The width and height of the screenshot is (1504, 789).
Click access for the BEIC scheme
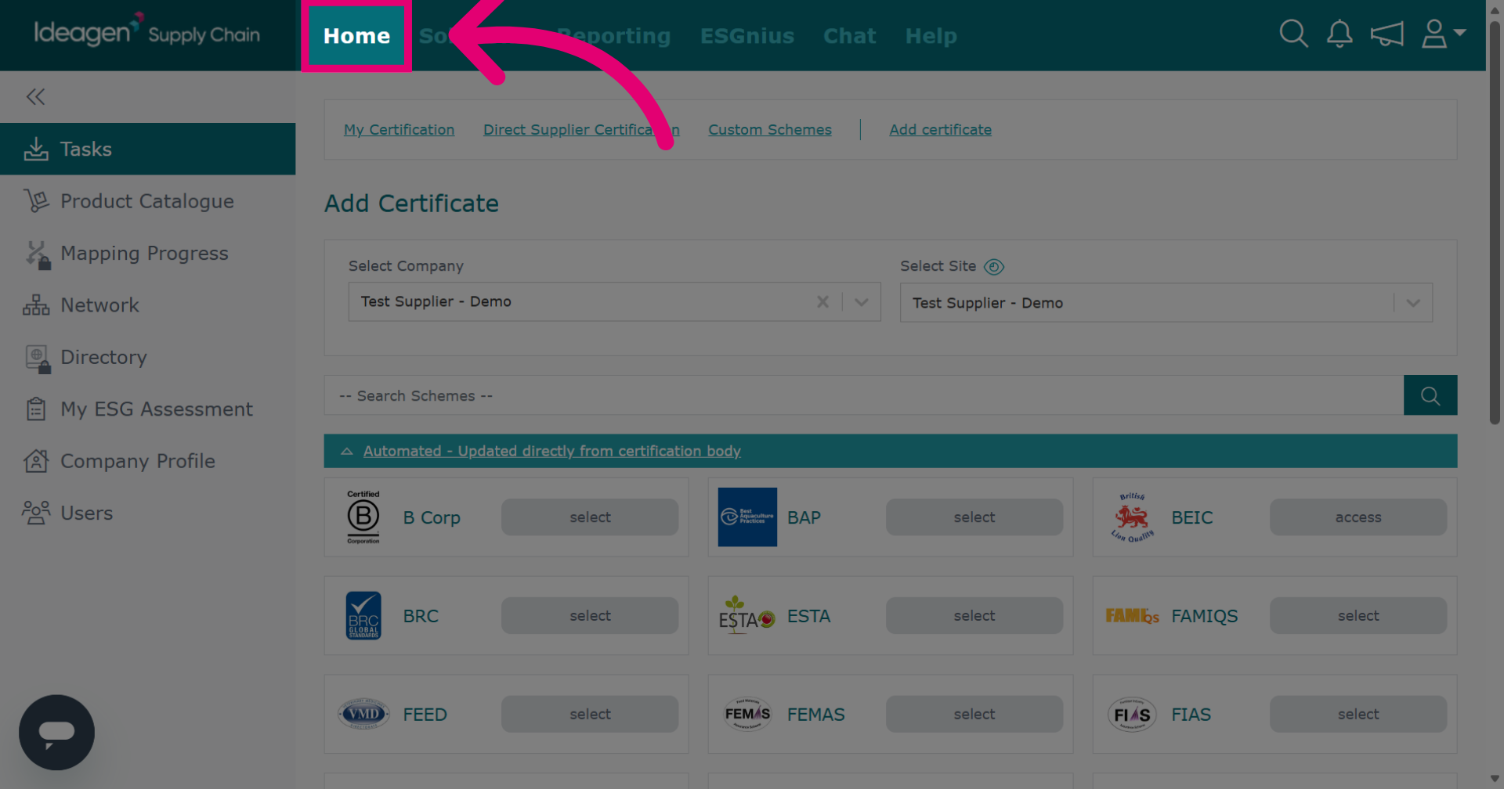[x=1358, y=517]
